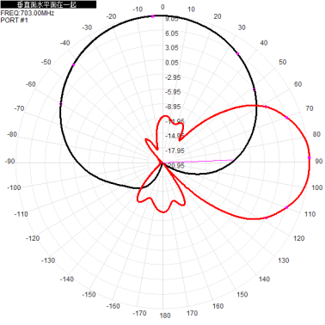Click the positive '90' angle label

[x=319, y=162]
